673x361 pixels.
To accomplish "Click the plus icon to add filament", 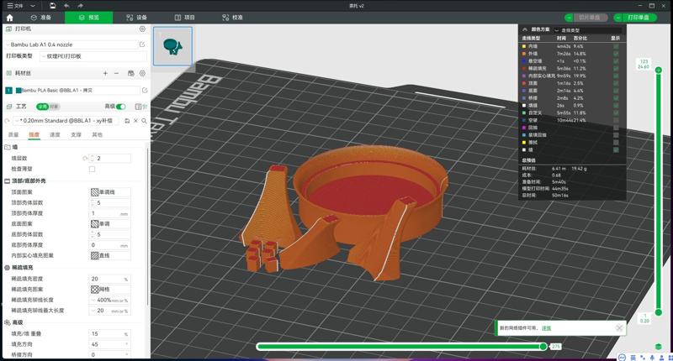I will (x=104, y=74).
